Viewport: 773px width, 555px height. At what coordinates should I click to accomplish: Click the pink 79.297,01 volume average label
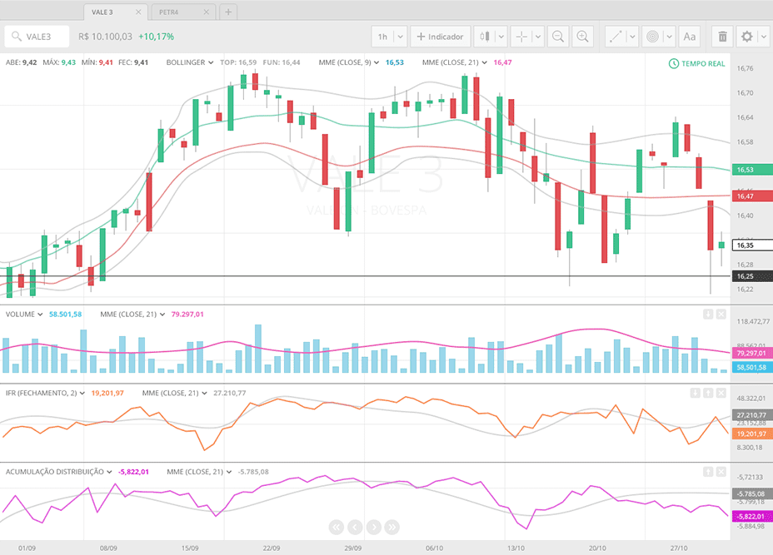tap(752, 353)
